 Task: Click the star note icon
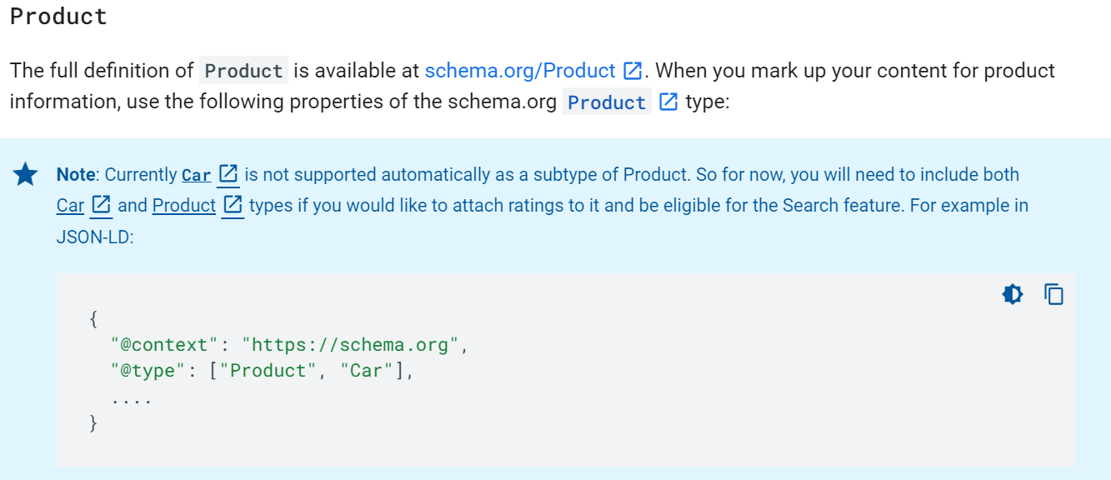(26, 175)
